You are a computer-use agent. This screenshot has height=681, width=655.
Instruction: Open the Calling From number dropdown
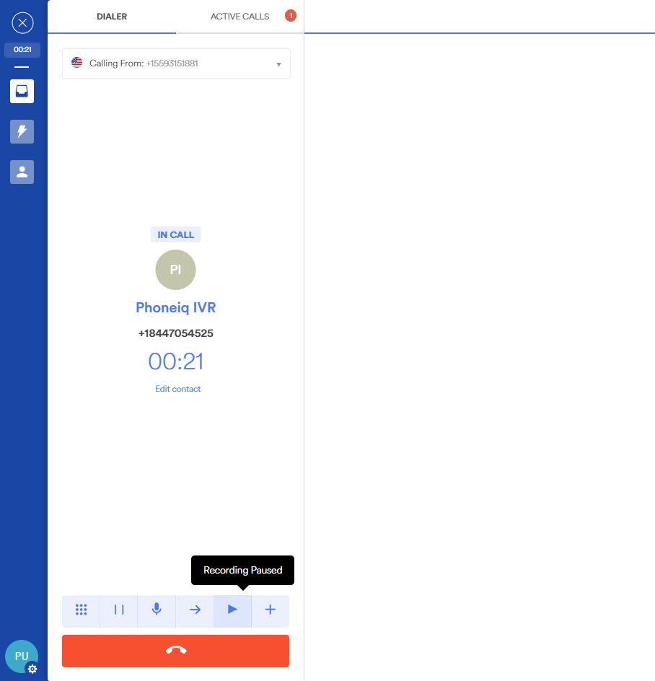pos(176,63)
